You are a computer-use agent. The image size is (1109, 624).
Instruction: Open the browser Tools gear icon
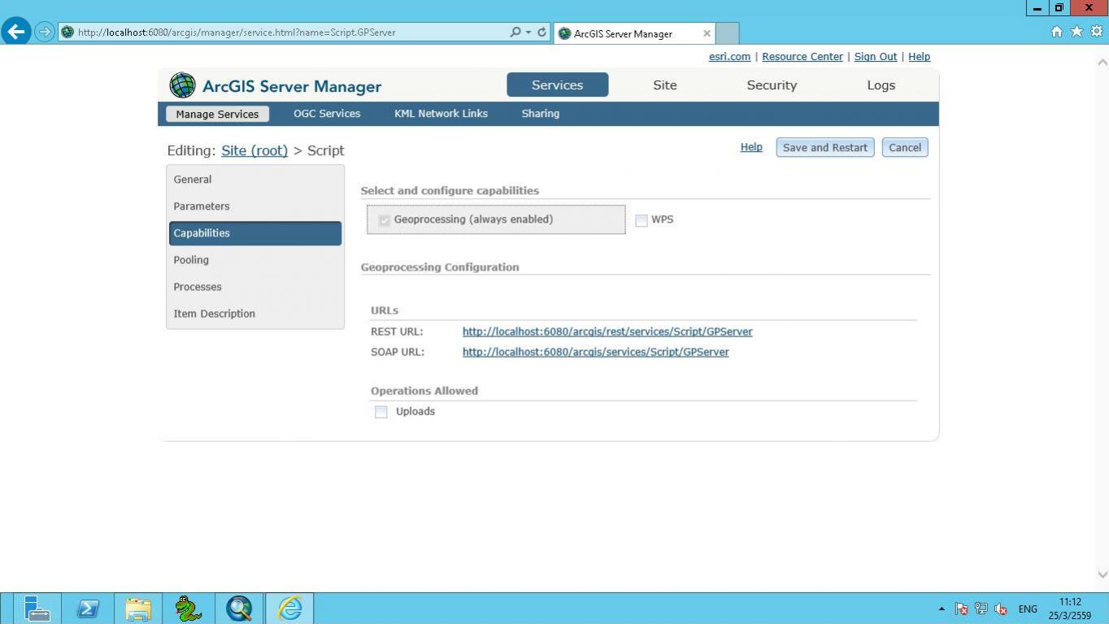point(1096,32)
